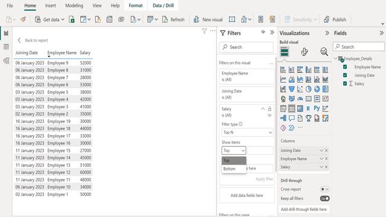The image size is (386, 217).
Task: Open the Show items Top dropdown
Action: pos(233,150)
